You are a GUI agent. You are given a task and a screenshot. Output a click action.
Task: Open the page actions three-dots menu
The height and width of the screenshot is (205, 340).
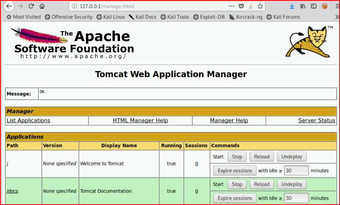pos(232,6)
